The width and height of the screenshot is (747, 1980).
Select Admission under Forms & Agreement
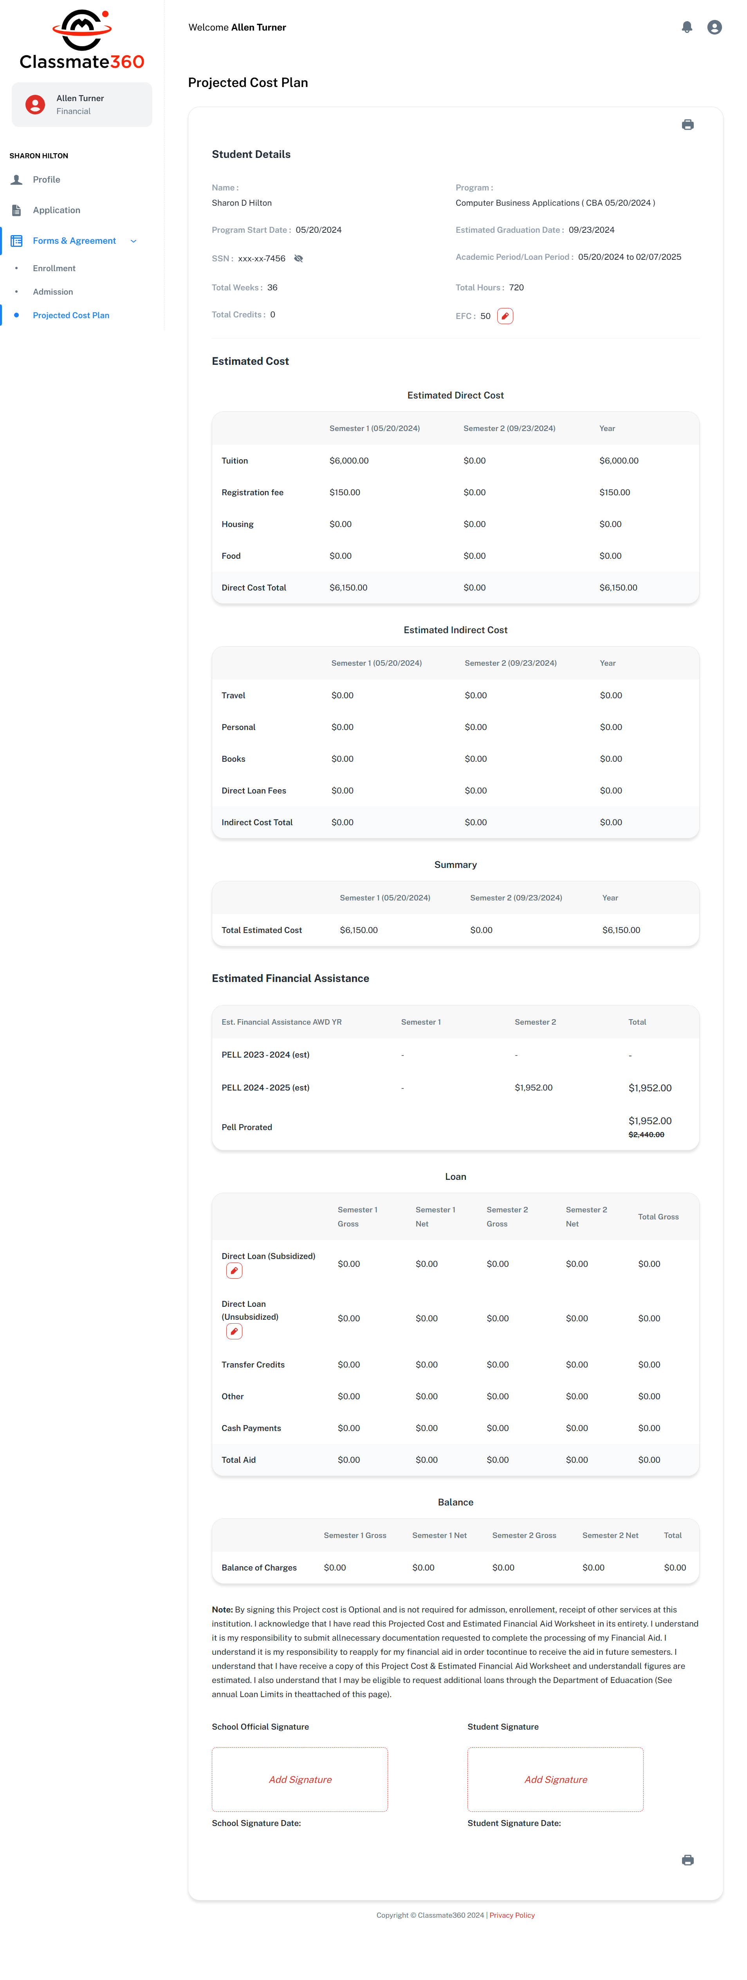click(53, 291)
